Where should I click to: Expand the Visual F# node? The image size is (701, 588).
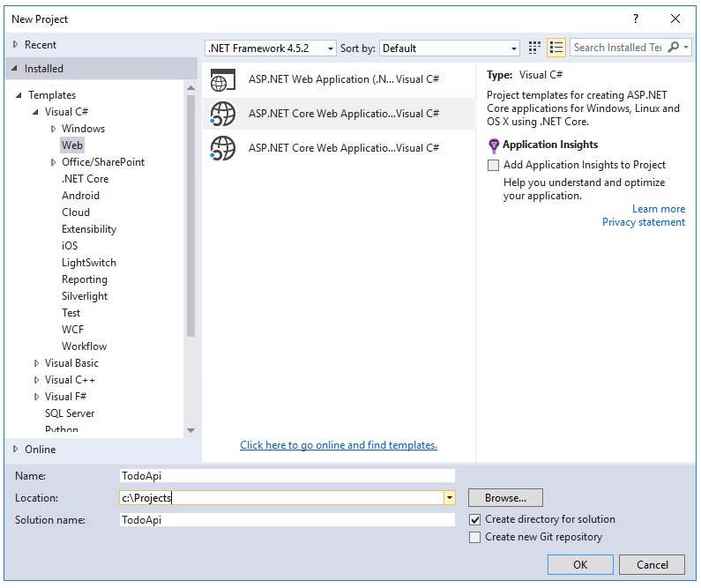37,397
